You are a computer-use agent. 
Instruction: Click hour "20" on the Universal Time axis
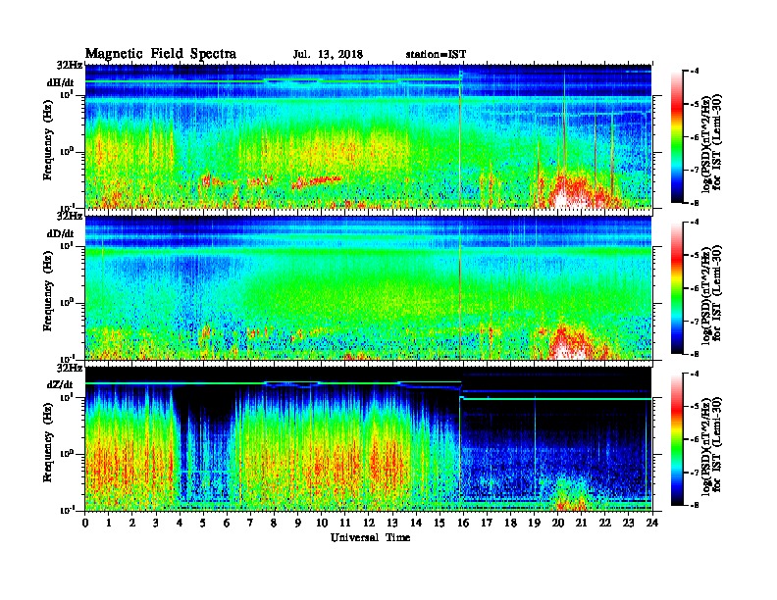pyautogui.click(x=557, y=523)
